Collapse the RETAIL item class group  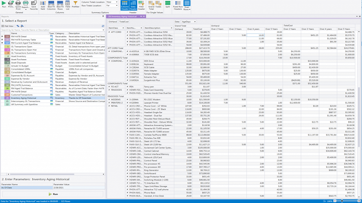[109, 106]
